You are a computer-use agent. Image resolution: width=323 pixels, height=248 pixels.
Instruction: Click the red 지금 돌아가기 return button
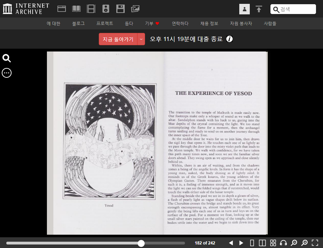[118, 39]
